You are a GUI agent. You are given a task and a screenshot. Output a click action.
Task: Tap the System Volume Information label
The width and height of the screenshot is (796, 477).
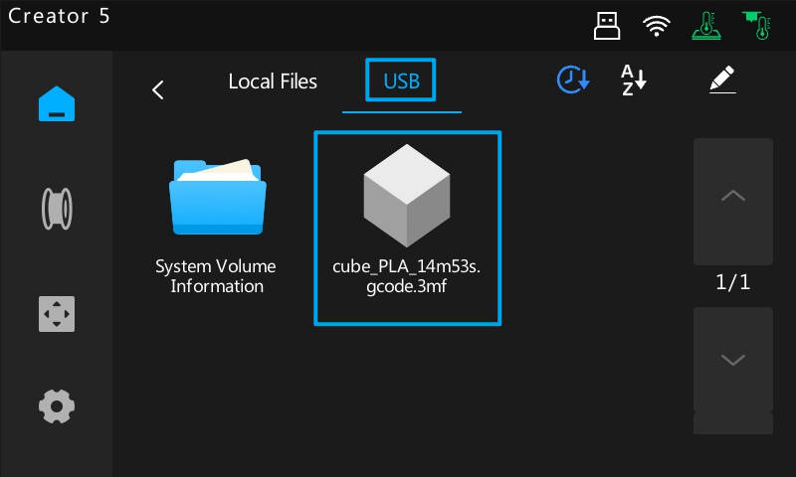coord(216,276)
